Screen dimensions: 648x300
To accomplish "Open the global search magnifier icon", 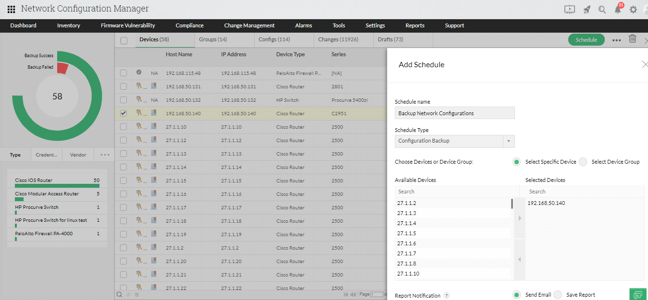I will click(x=602, y=9).
